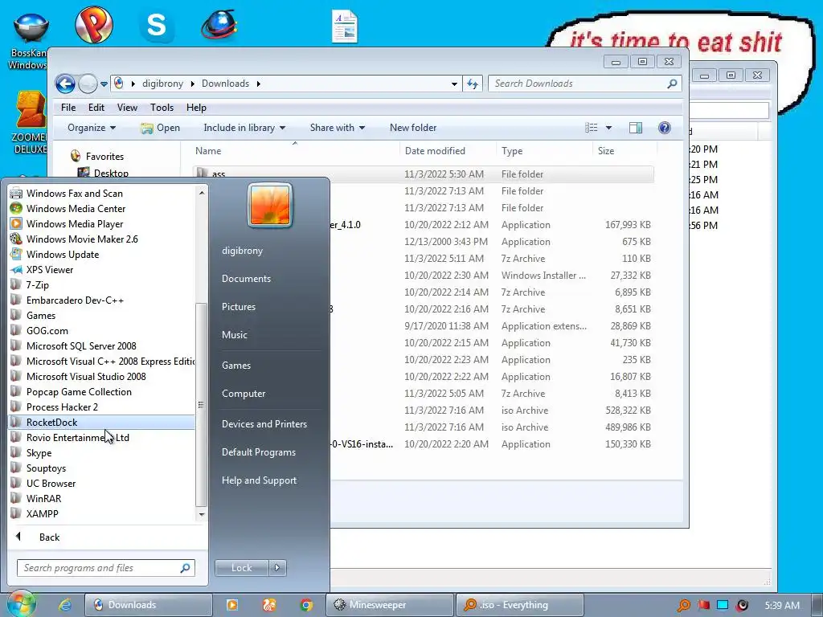This screenshot has width=823, height=617.
Task: Click the user account picture
Action: click(270, 205)
